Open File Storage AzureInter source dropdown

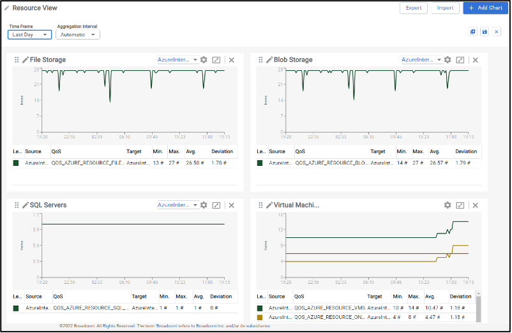point(177,60)
